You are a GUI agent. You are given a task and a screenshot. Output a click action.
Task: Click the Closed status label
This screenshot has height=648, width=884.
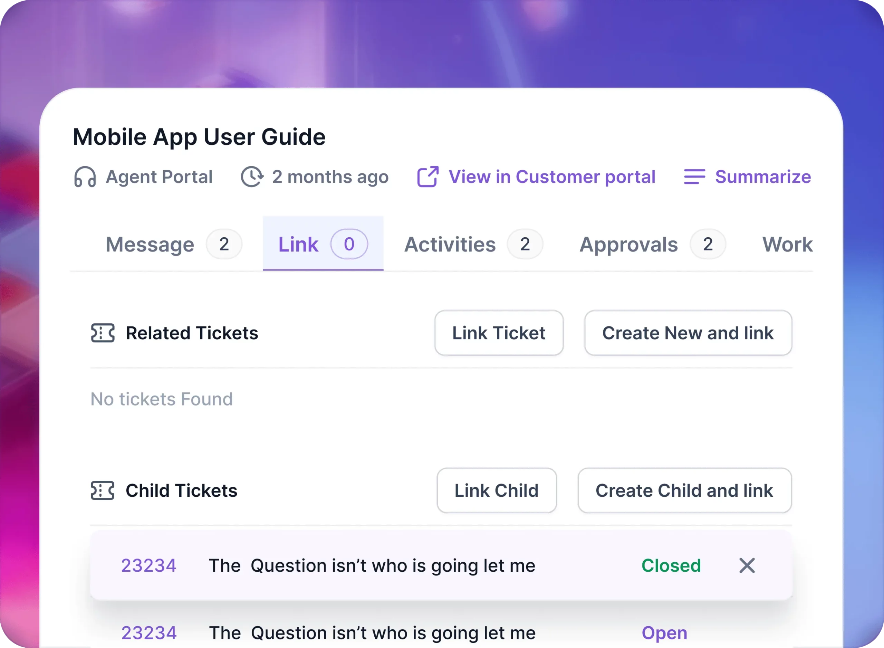[671, 565]
